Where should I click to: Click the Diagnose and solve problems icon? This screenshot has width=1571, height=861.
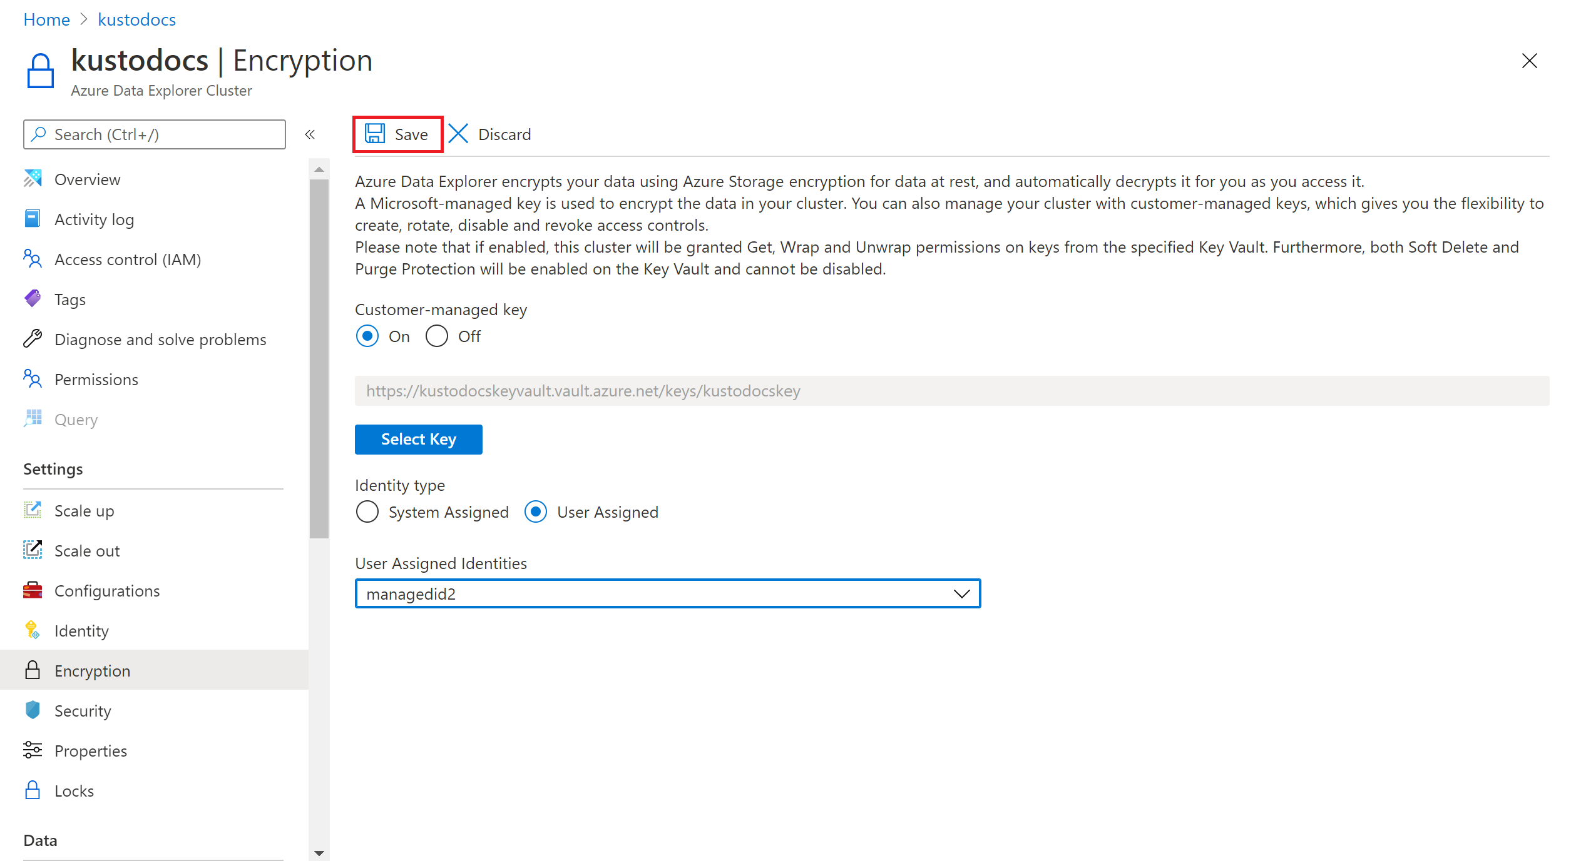click(x=33, y=338)
